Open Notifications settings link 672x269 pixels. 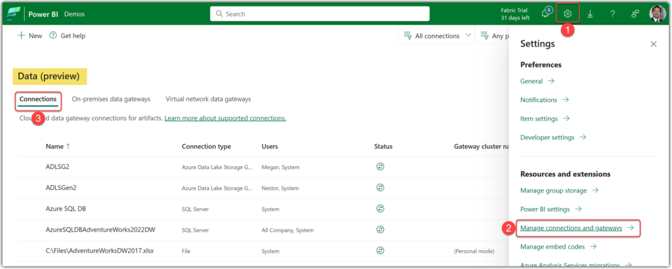pos(545,99)
